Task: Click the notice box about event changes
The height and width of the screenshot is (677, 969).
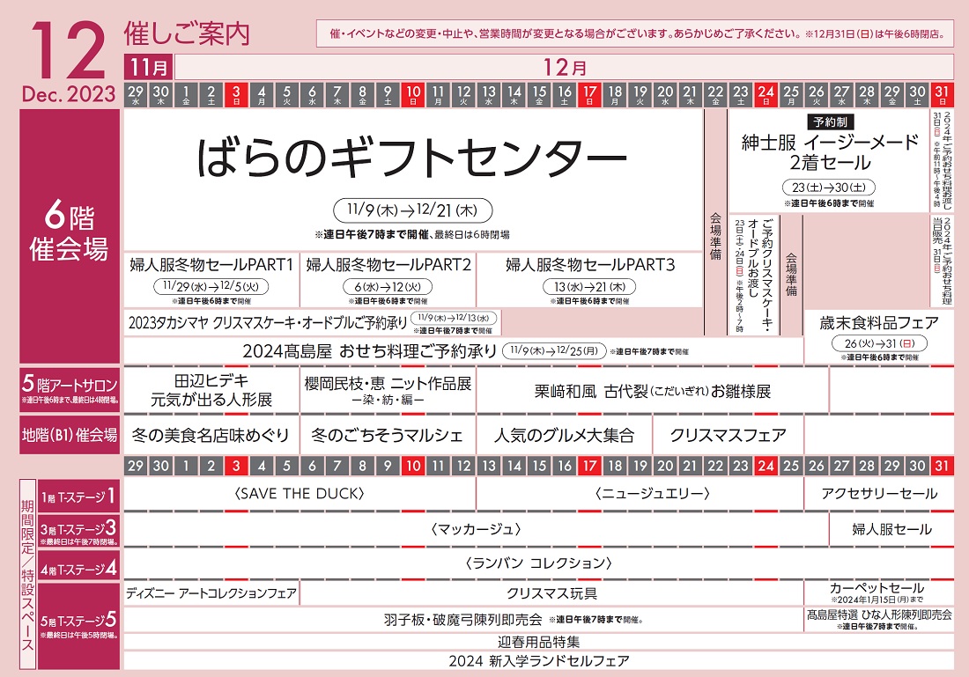Action: pos(634,33)
